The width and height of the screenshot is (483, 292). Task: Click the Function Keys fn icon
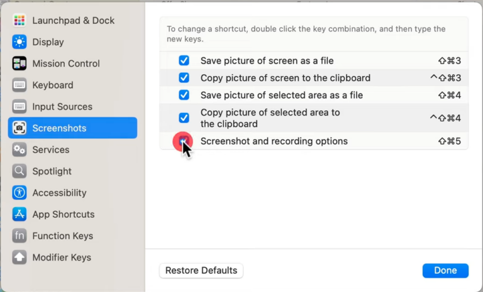point(19,235)
